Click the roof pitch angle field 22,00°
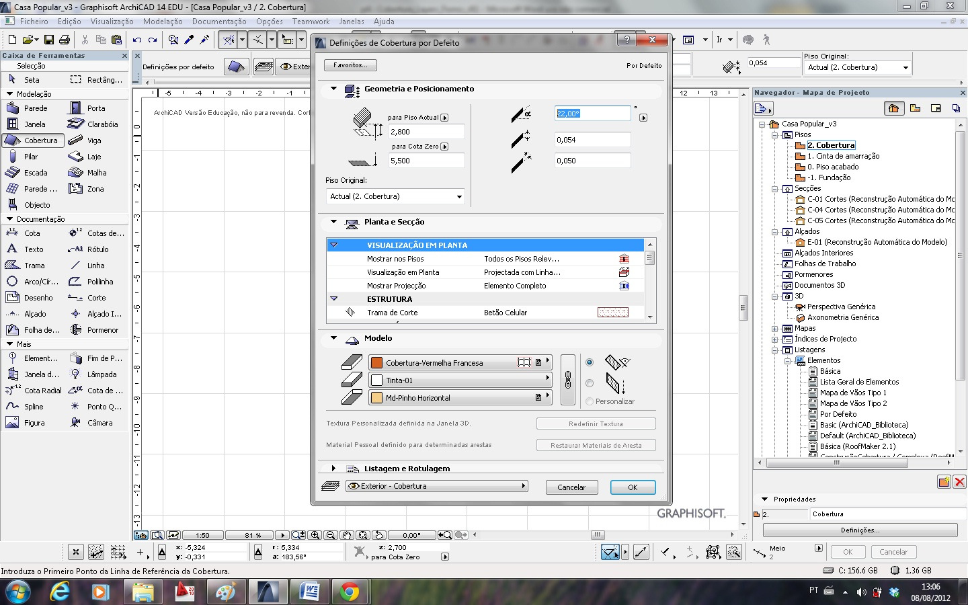Screen dimensions: 968x605 point(593,114)
